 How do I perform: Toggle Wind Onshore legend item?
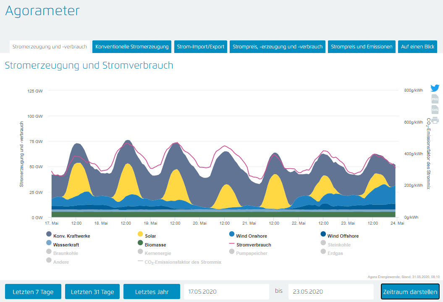tap(252, 236)
